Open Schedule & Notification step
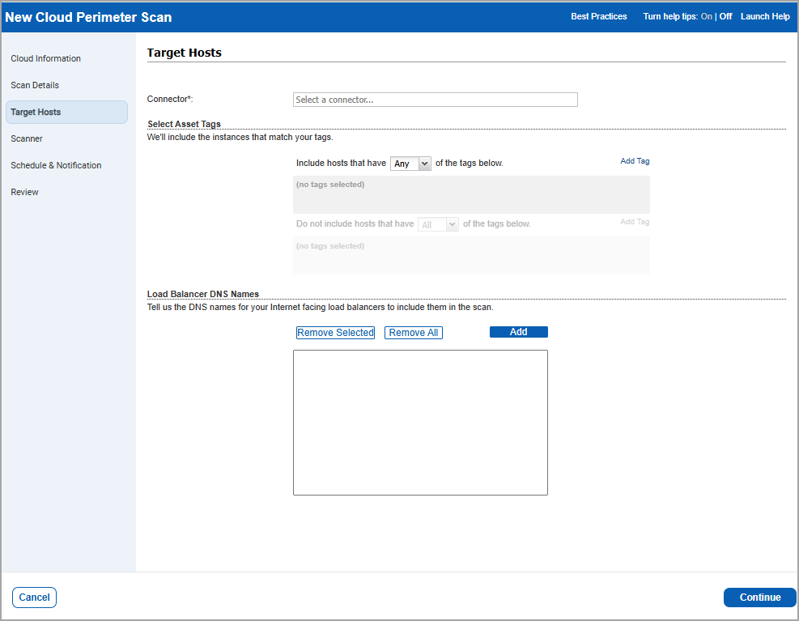This screenshot has width=799, height=621. point(56,165)
